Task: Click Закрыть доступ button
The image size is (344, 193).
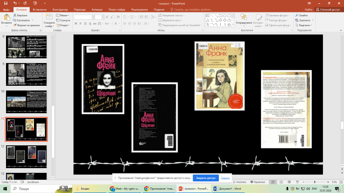Action: click(x=206, y=178)
